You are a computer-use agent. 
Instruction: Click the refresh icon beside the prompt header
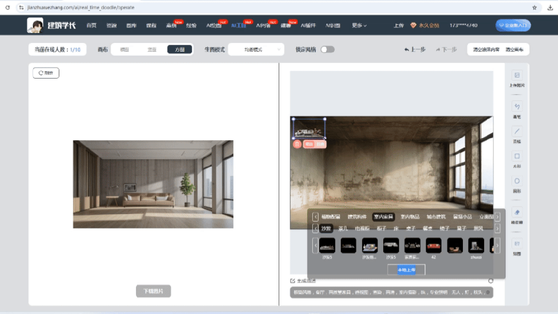(491, 281)
